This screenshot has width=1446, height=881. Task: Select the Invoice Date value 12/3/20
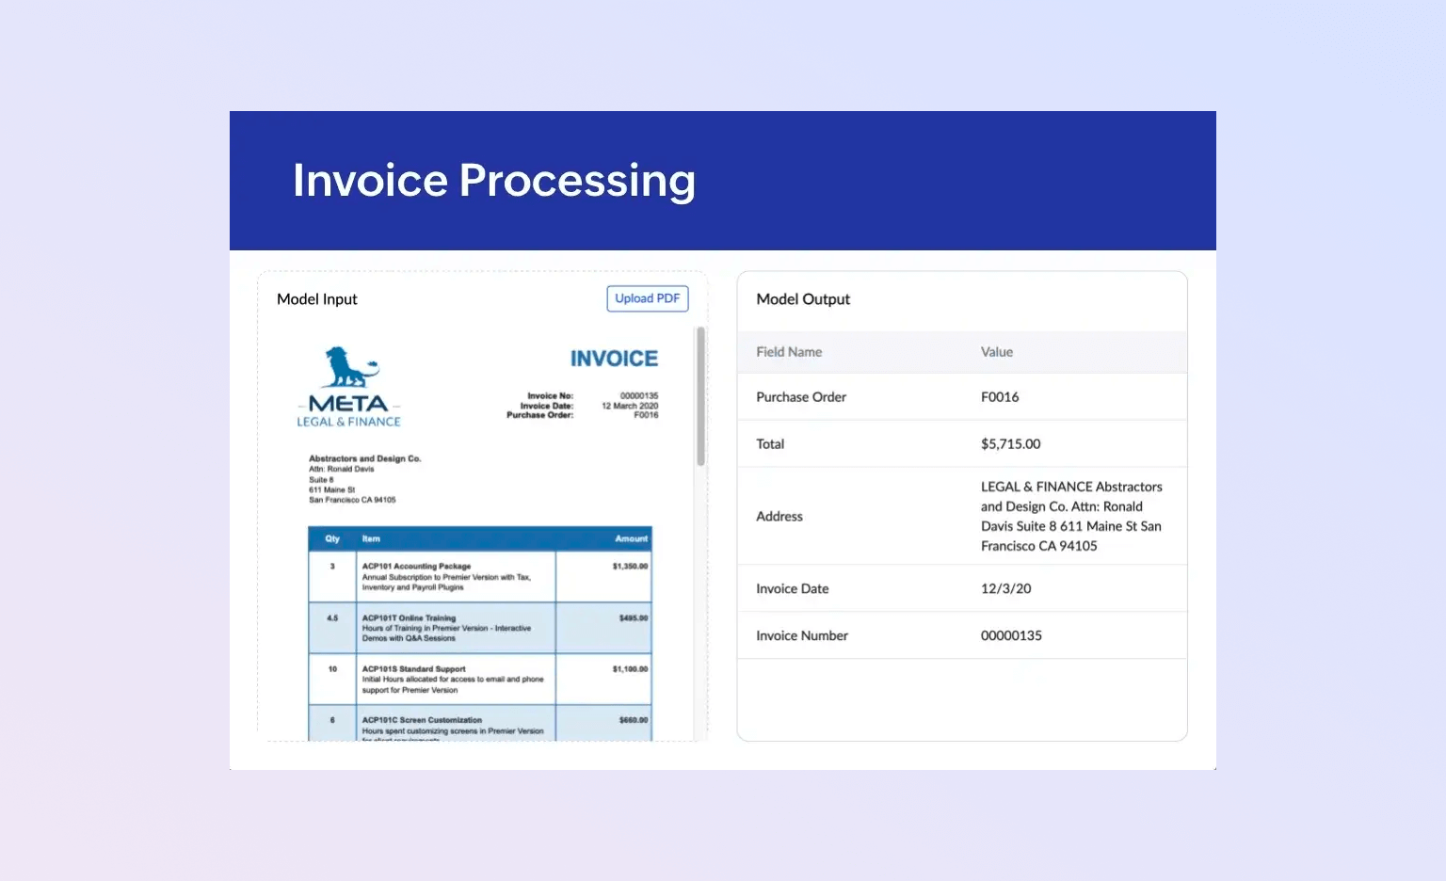1005,589
